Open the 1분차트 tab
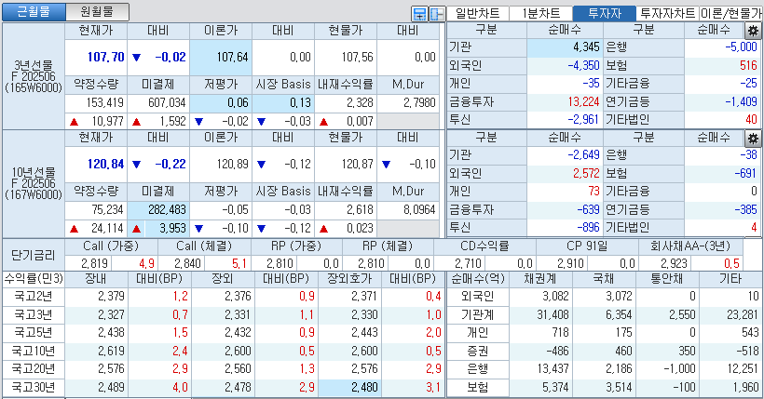The width and height of the screenshot is (764, 399). [x=540, y=13]
